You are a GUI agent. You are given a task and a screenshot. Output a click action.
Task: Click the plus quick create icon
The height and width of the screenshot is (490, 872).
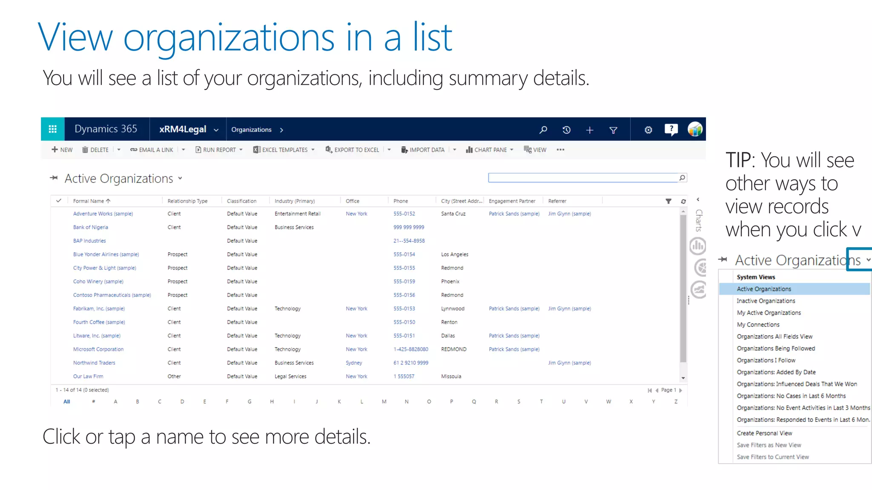590,130
